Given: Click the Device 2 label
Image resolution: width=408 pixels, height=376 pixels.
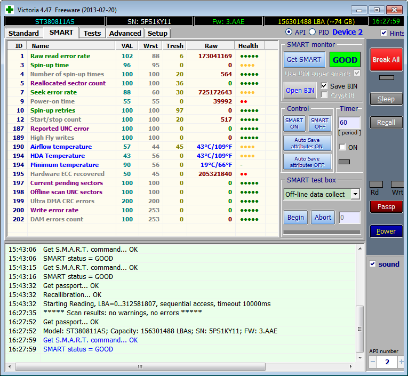Looking at the screenshot, I should 347,32.
